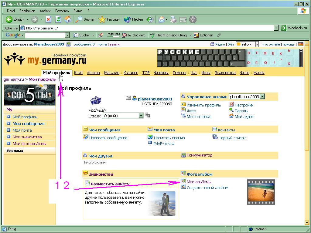This screenshot has width=311, height=233.
Task: Click the Разместить анкету link
Action: point(110,184)
